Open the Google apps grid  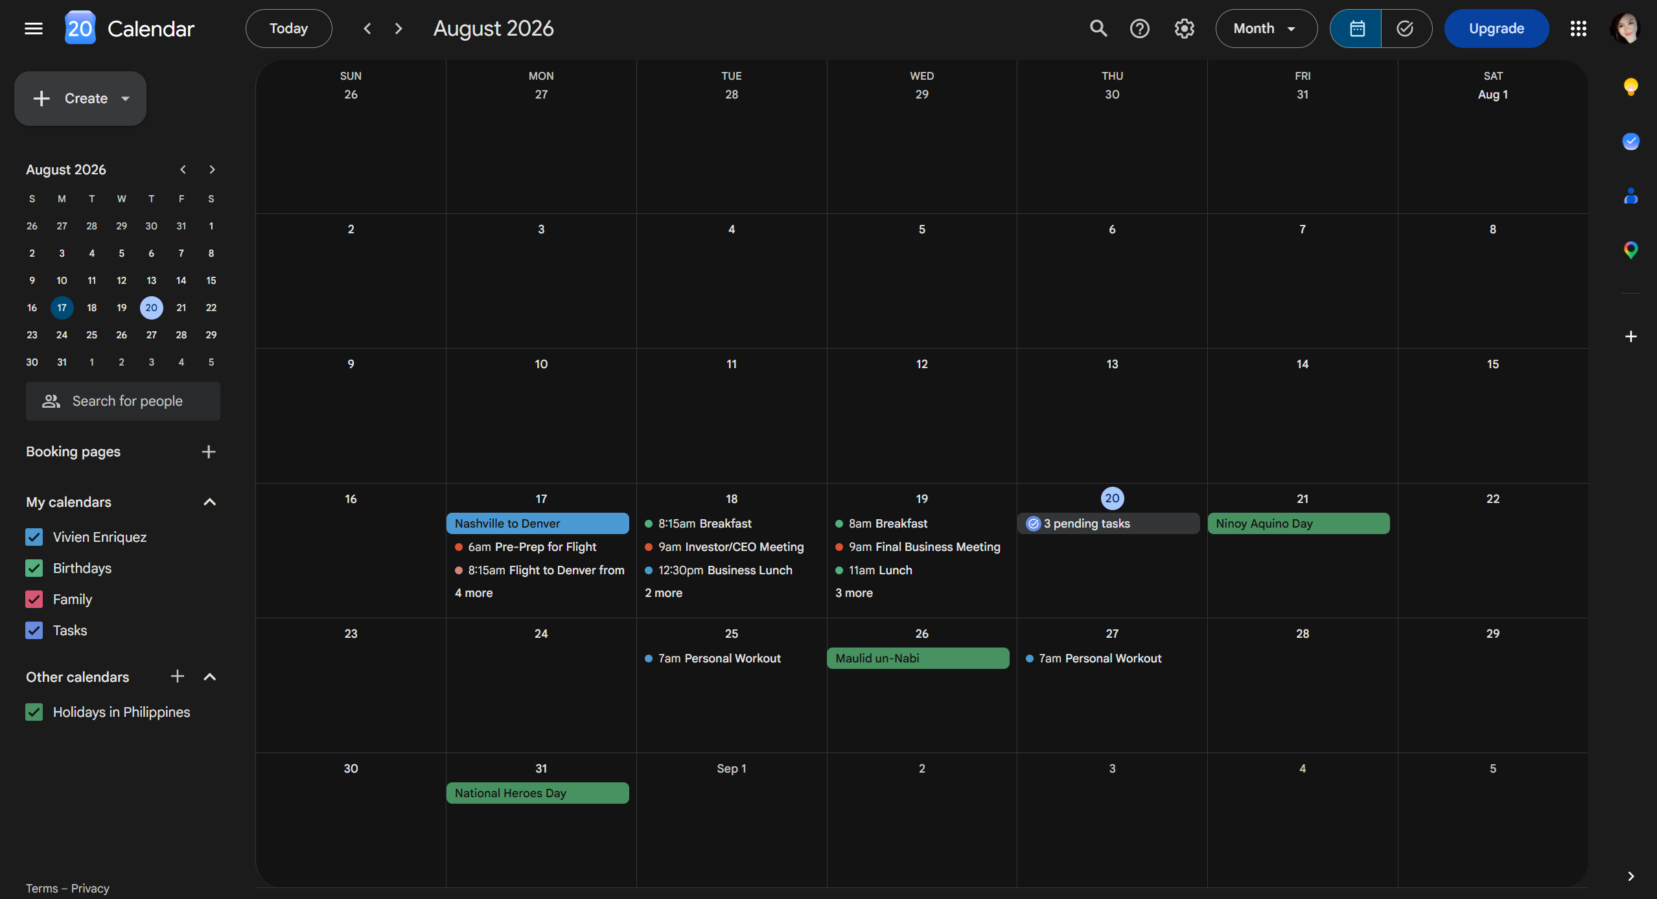(1579, 29)
